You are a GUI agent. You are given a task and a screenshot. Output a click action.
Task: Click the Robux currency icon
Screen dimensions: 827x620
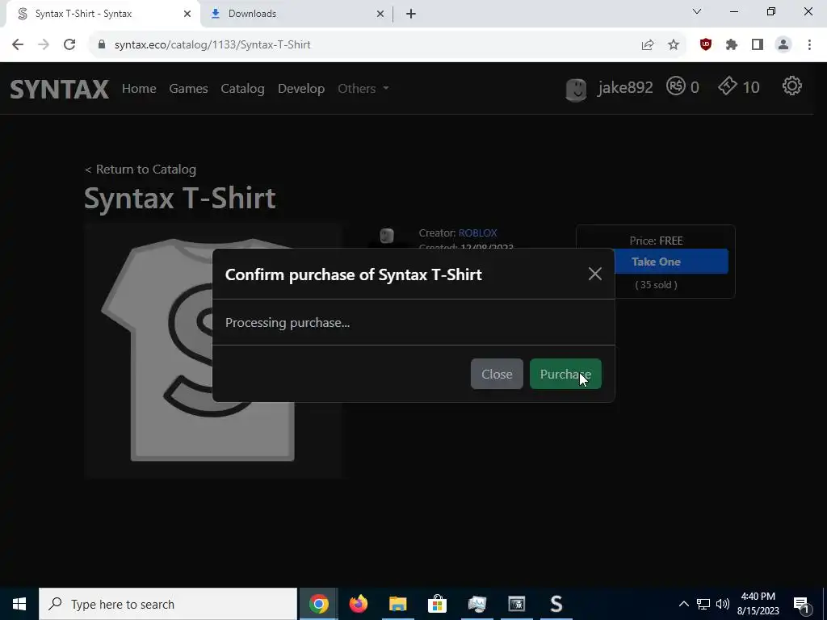pyautogui.click(x=676, y=86)
